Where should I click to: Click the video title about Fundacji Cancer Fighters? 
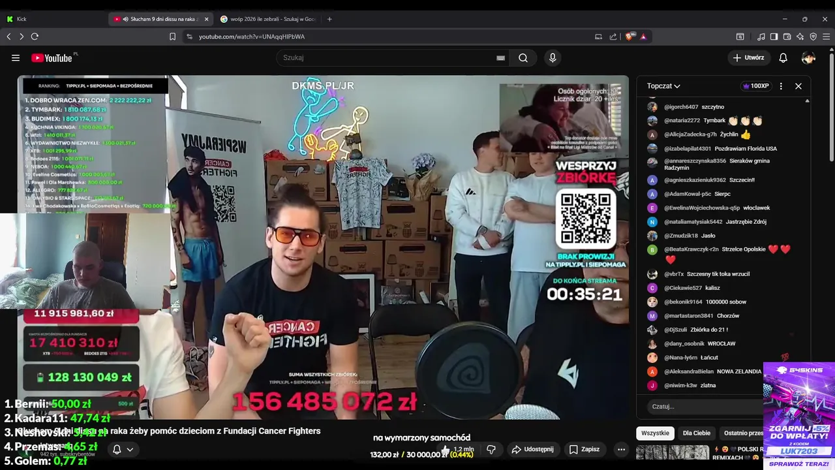click(x=168, y=431)
